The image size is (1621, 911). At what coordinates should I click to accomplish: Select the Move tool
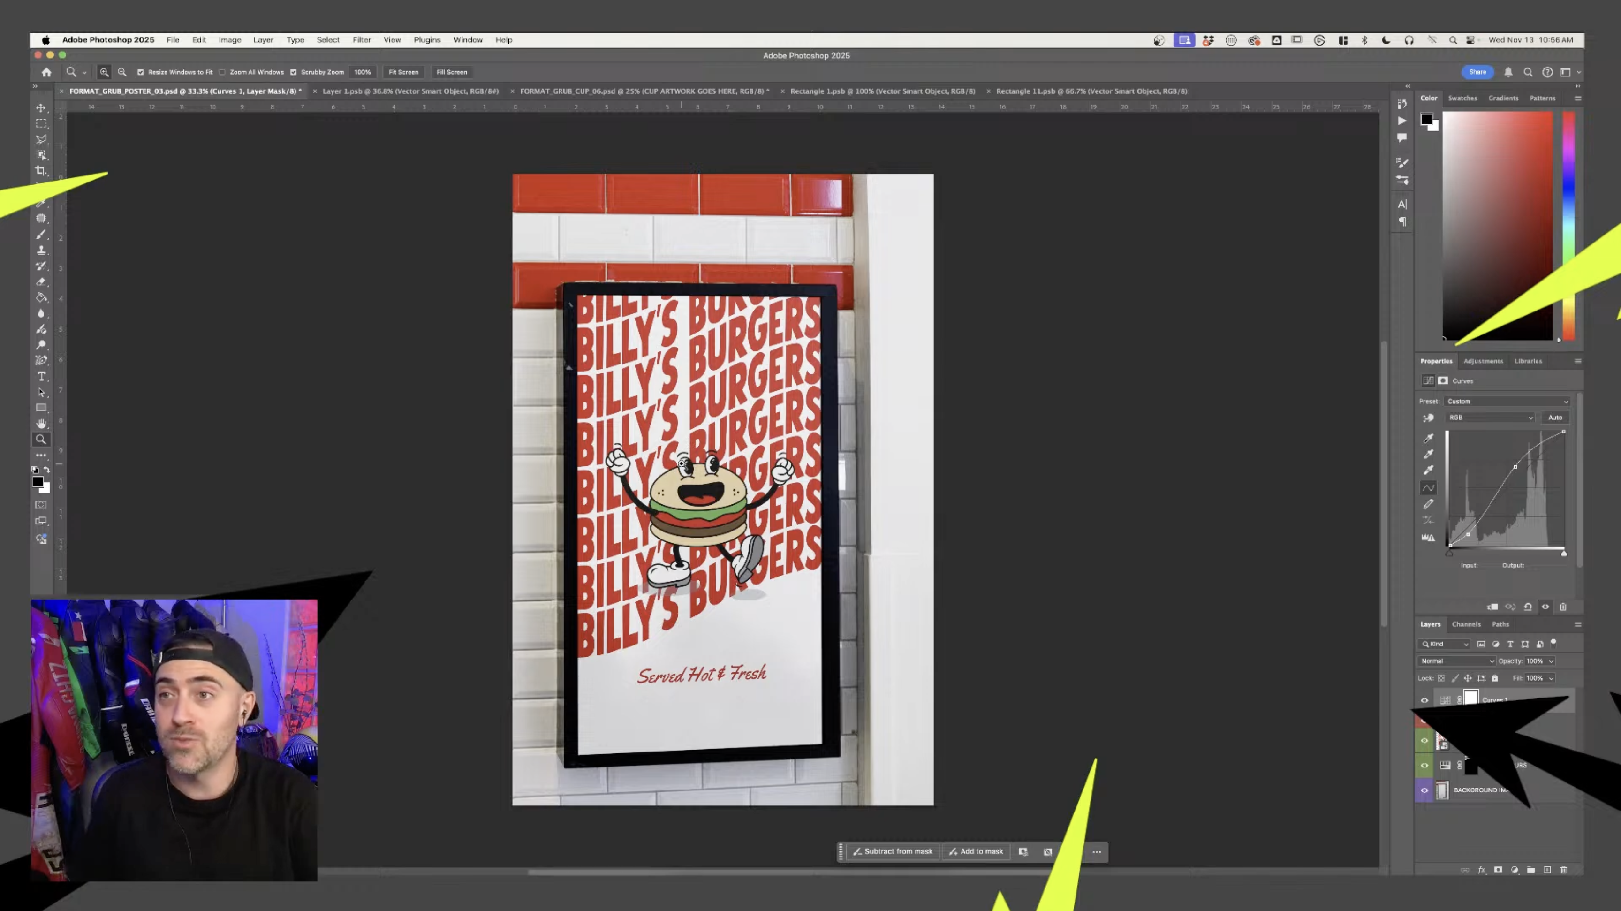41,108
